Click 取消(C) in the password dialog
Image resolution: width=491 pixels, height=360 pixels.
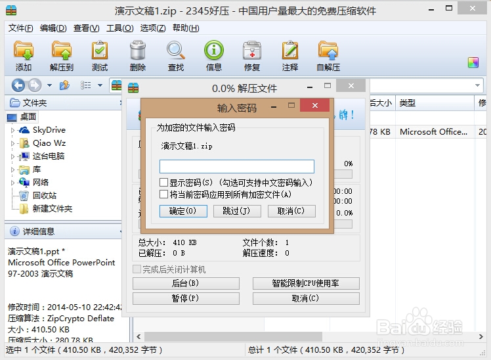point(291,211)
